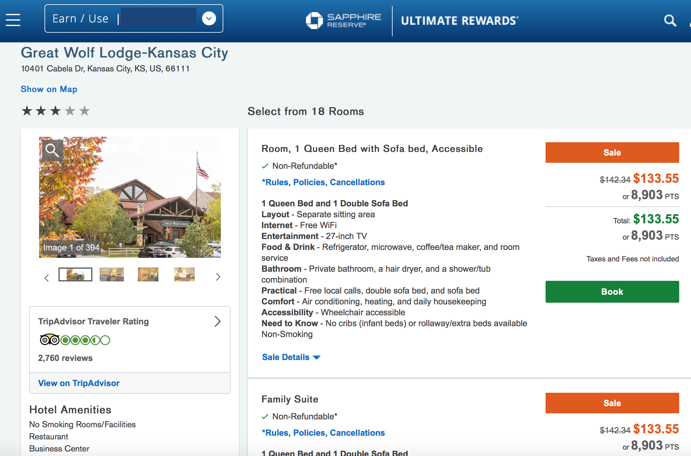Click the Sale banner on Family Suite
This screenshot has height=456, width=691.
pos(612,403)
